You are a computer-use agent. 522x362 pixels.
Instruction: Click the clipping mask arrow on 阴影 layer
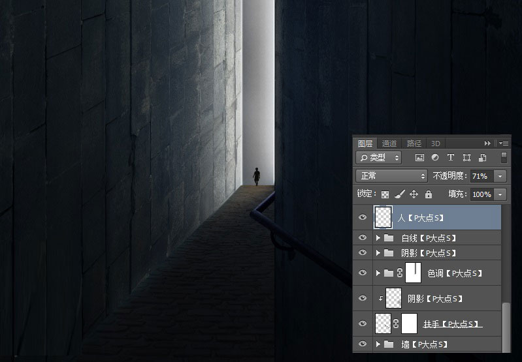pos(380,299)
